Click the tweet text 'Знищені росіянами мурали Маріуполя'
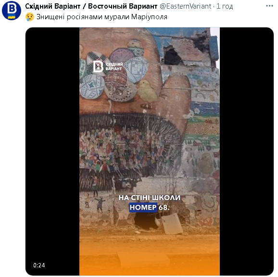The image size is (278, 277). (102, 17)
